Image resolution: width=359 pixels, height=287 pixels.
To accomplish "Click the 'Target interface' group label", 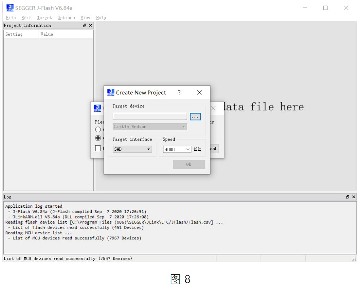I will tap(132, 140).
